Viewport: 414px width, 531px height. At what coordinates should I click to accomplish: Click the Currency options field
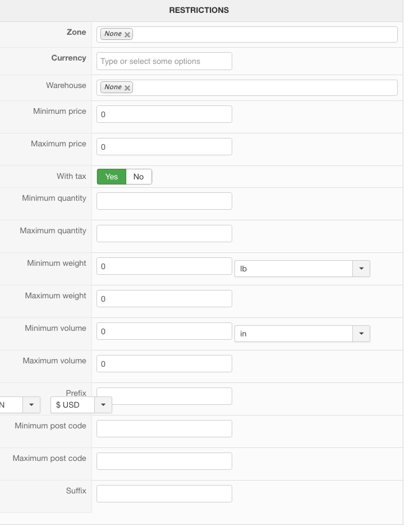coord(164,62)
